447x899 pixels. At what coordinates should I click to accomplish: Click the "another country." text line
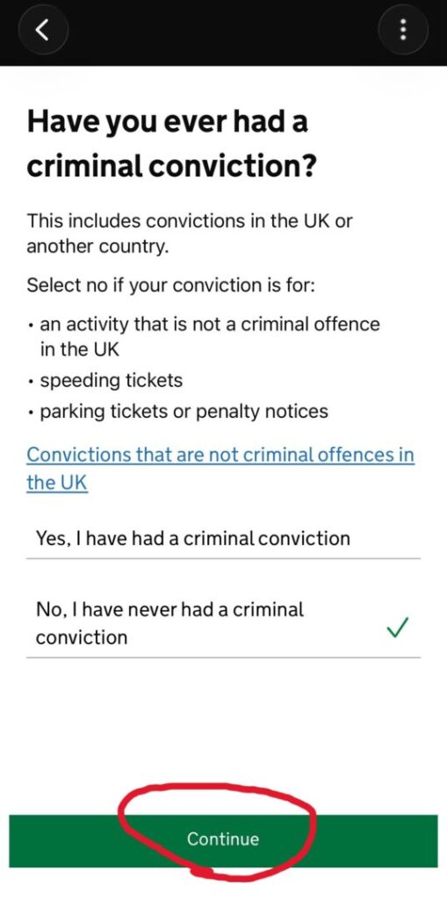coord(97,247)
